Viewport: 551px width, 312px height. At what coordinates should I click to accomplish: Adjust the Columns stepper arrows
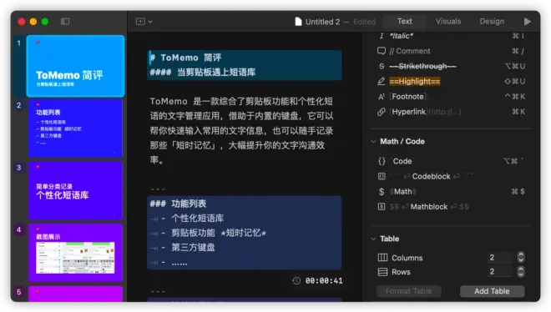[521, 257]
